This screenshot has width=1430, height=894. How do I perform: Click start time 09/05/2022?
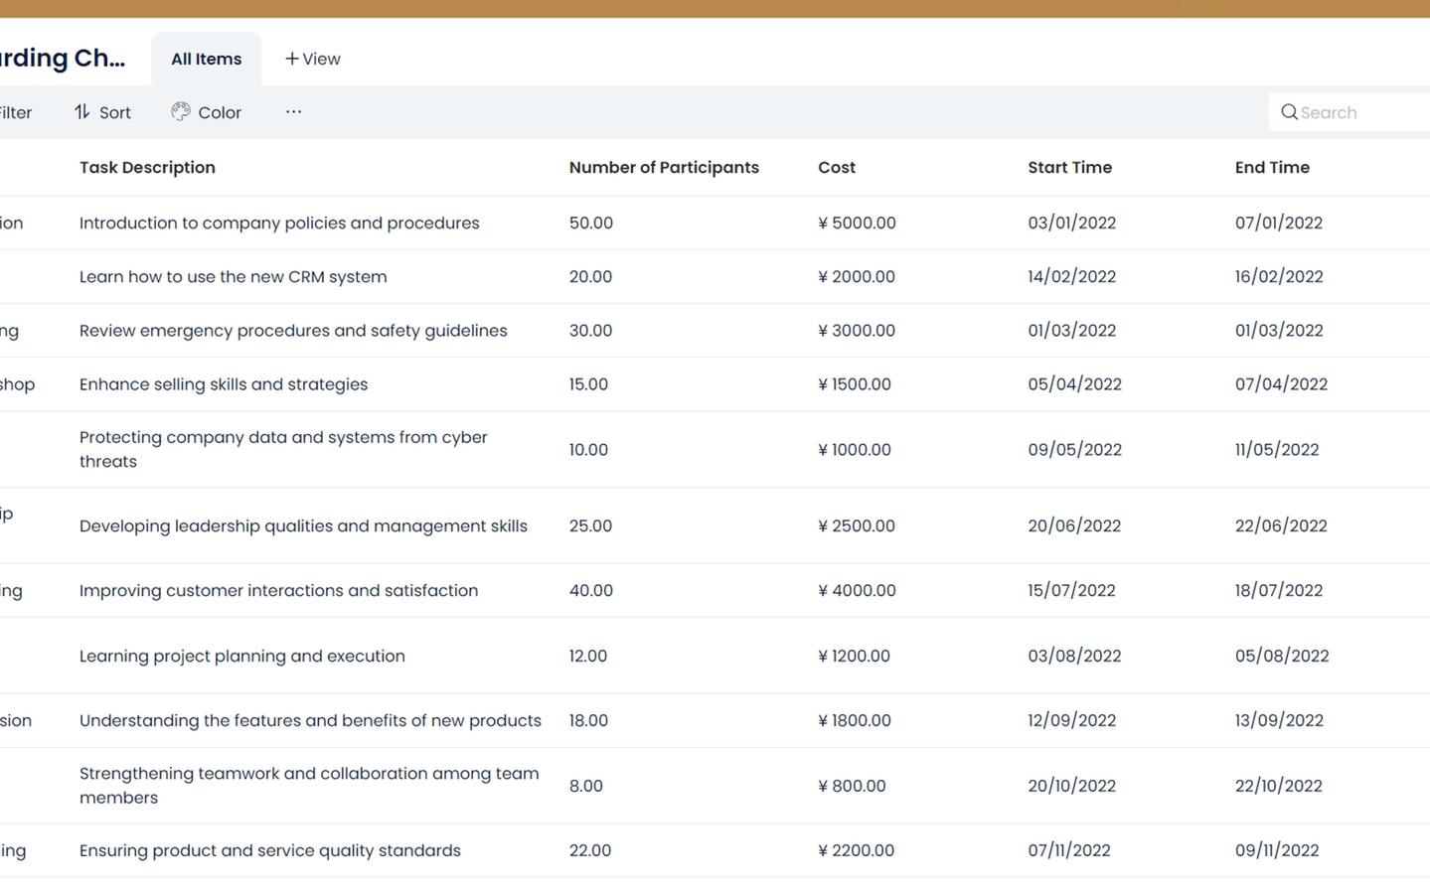[x=1074, y=449]
